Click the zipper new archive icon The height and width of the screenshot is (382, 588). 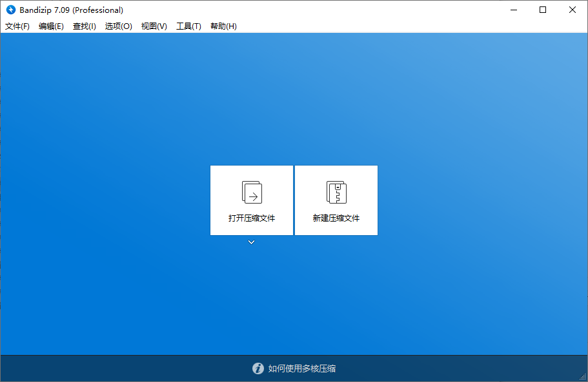pyautogui.click(x=336, y=192)
